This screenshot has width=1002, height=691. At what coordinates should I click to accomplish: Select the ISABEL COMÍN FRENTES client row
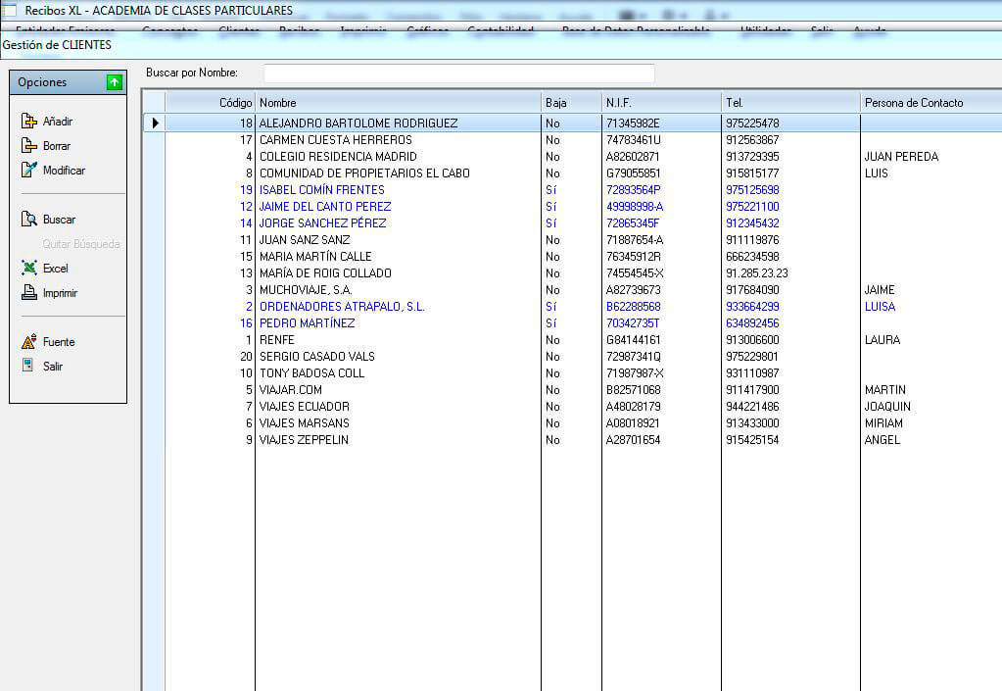(x=321, y=190)
